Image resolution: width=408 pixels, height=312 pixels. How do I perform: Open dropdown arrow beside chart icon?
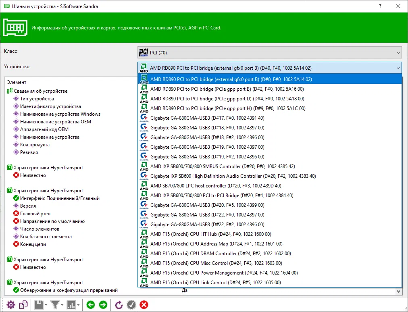pyautogui.click(x=78, y=305)
